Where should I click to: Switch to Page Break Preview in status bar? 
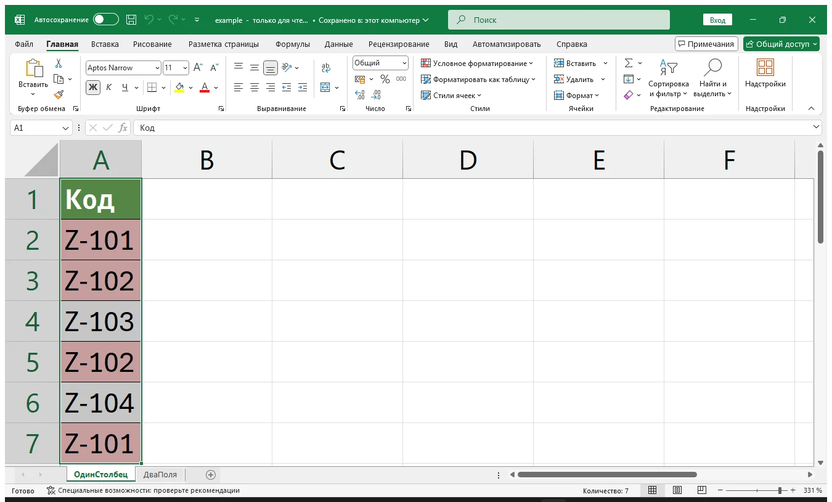pyautogui.click(x=702, y=490)
